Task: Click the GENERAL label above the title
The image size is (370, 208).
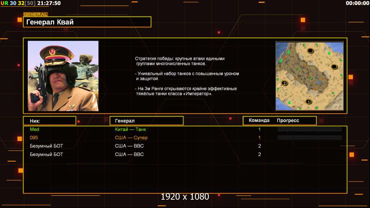Action: click(x=35, y=14)
